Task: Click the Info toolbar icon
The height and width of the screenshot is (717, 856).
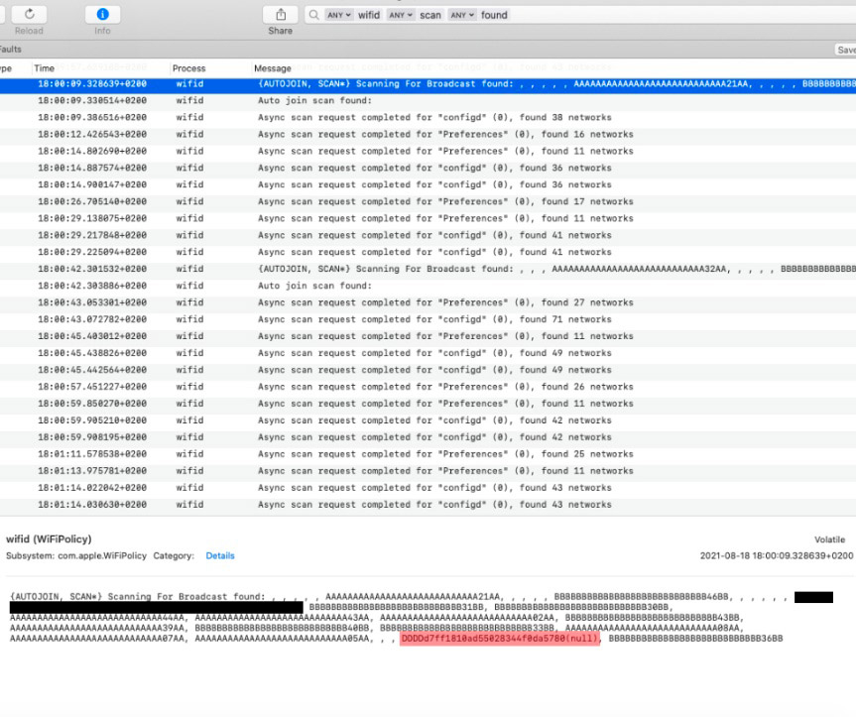Action: 102,15
